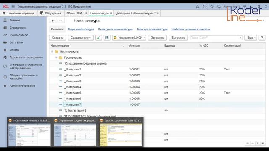Open Демонстрационная база 1С taskbar thumbnail
The height and width of the screenshot is (151, 269).
121,132
